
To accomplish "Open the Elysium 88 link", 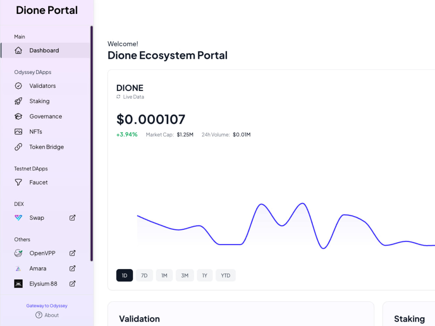I will 46,284.
